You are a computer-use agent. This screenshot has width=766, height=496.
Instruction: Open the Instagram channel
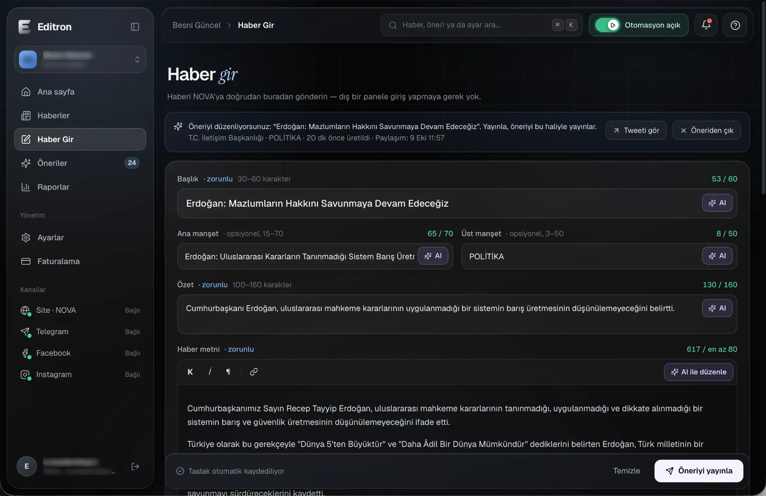(x=80, y=375)
